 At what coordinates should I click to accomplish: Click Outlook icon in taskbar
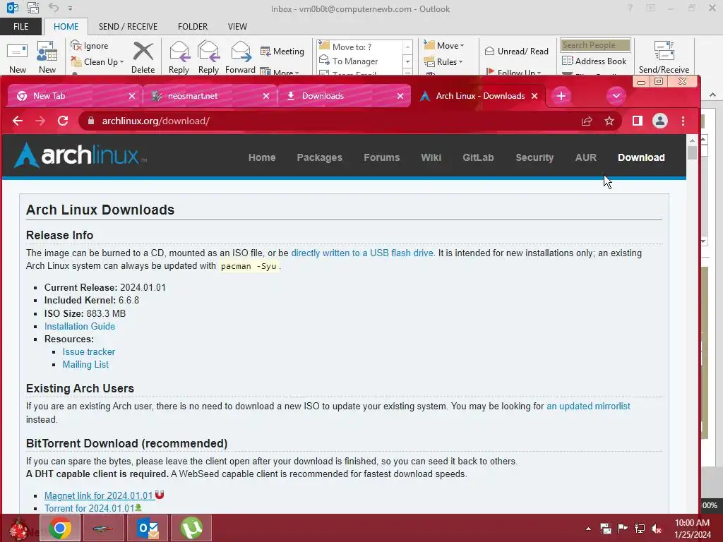click(148, 528)
